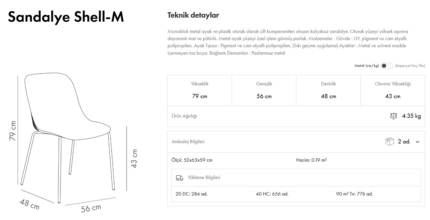Screen dimensions: 430x220
Task: Select the Metrik (cm/kg) label
Action: 366,66
